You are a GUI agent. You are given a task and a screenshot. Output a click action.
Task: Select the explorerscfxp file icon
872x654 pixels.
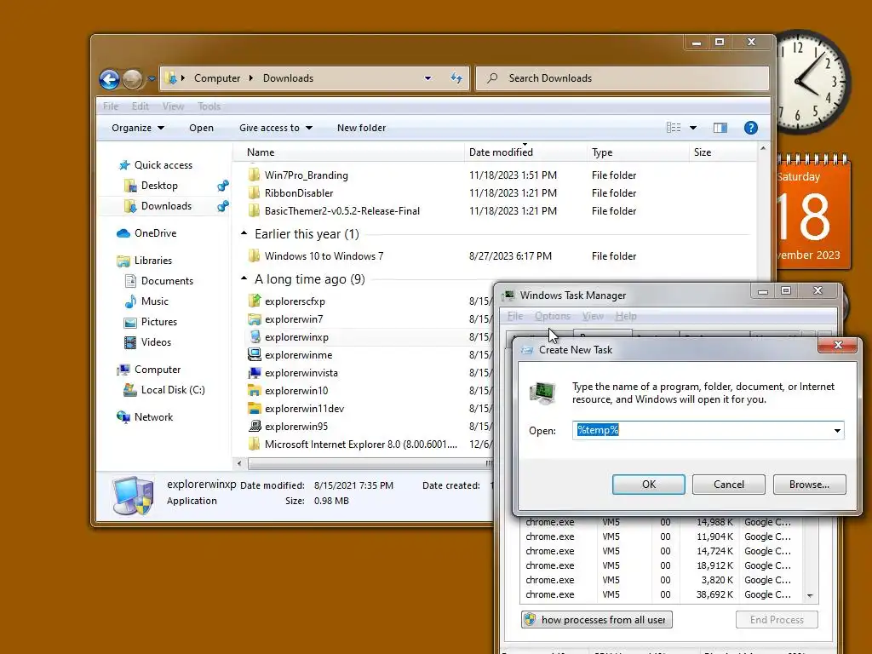(x=254, y=301)
